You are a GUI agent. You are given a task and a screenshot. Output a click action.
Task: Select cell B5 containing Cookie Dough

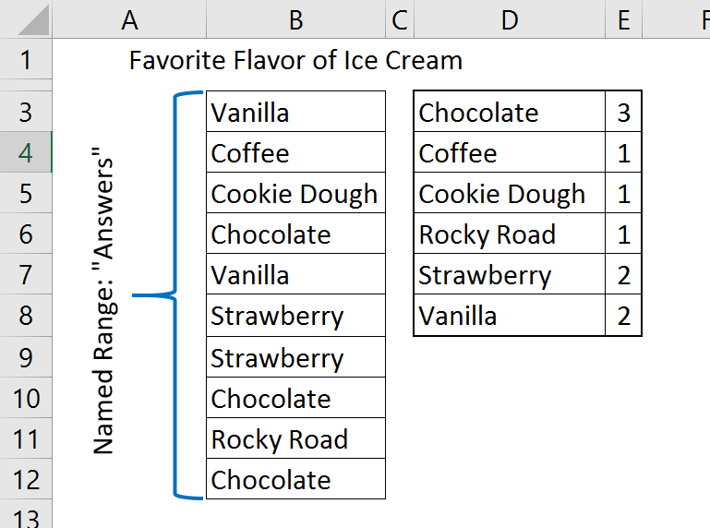tap(295, 194)
